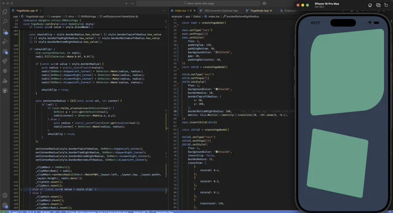Viewport: 393px width, 213px height.
Task: Click the 'iPhone 16 Pro Max' simulator title
Action: pyautogui.click(x=327, y=4)
